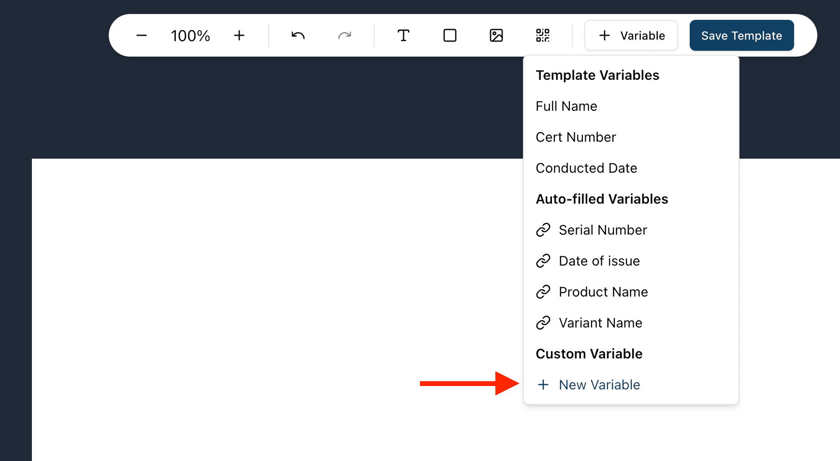Redo the last action
Viewport: 840px width, 461px height.
coord(345,35)
